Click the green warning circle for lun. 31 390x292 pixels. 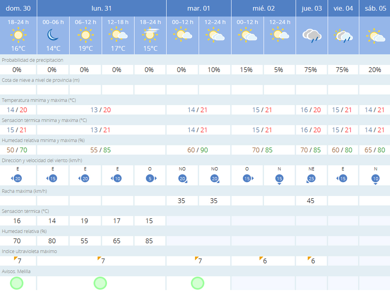[100, 283]
